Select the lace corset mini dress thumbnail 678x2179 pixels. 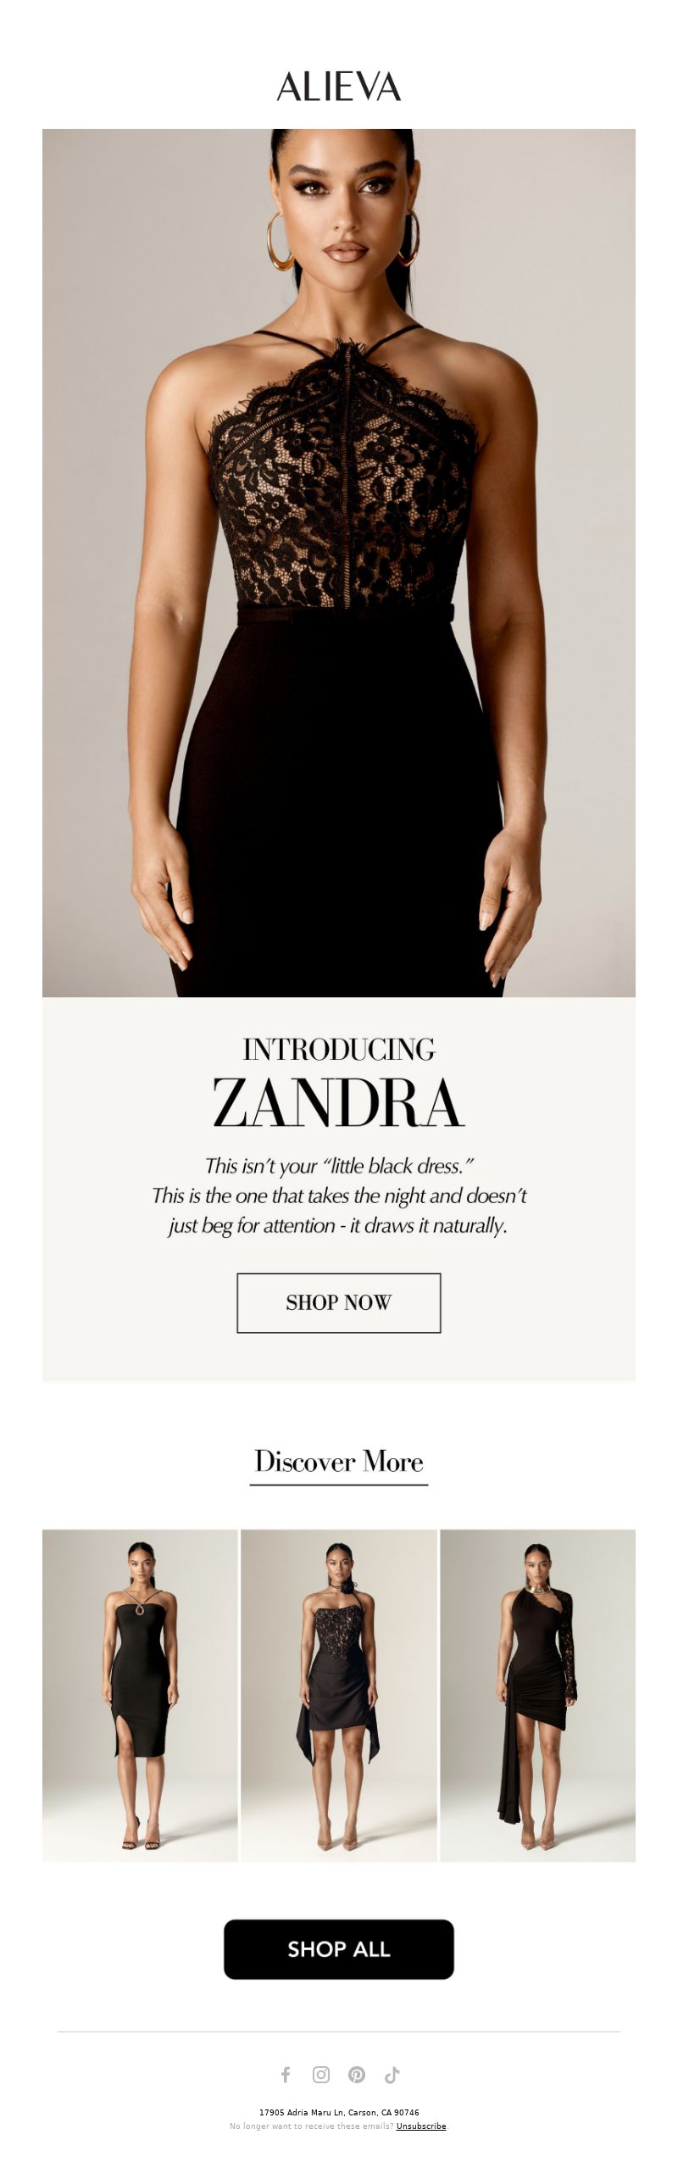pyautogui.click(x=339, y=1696)
